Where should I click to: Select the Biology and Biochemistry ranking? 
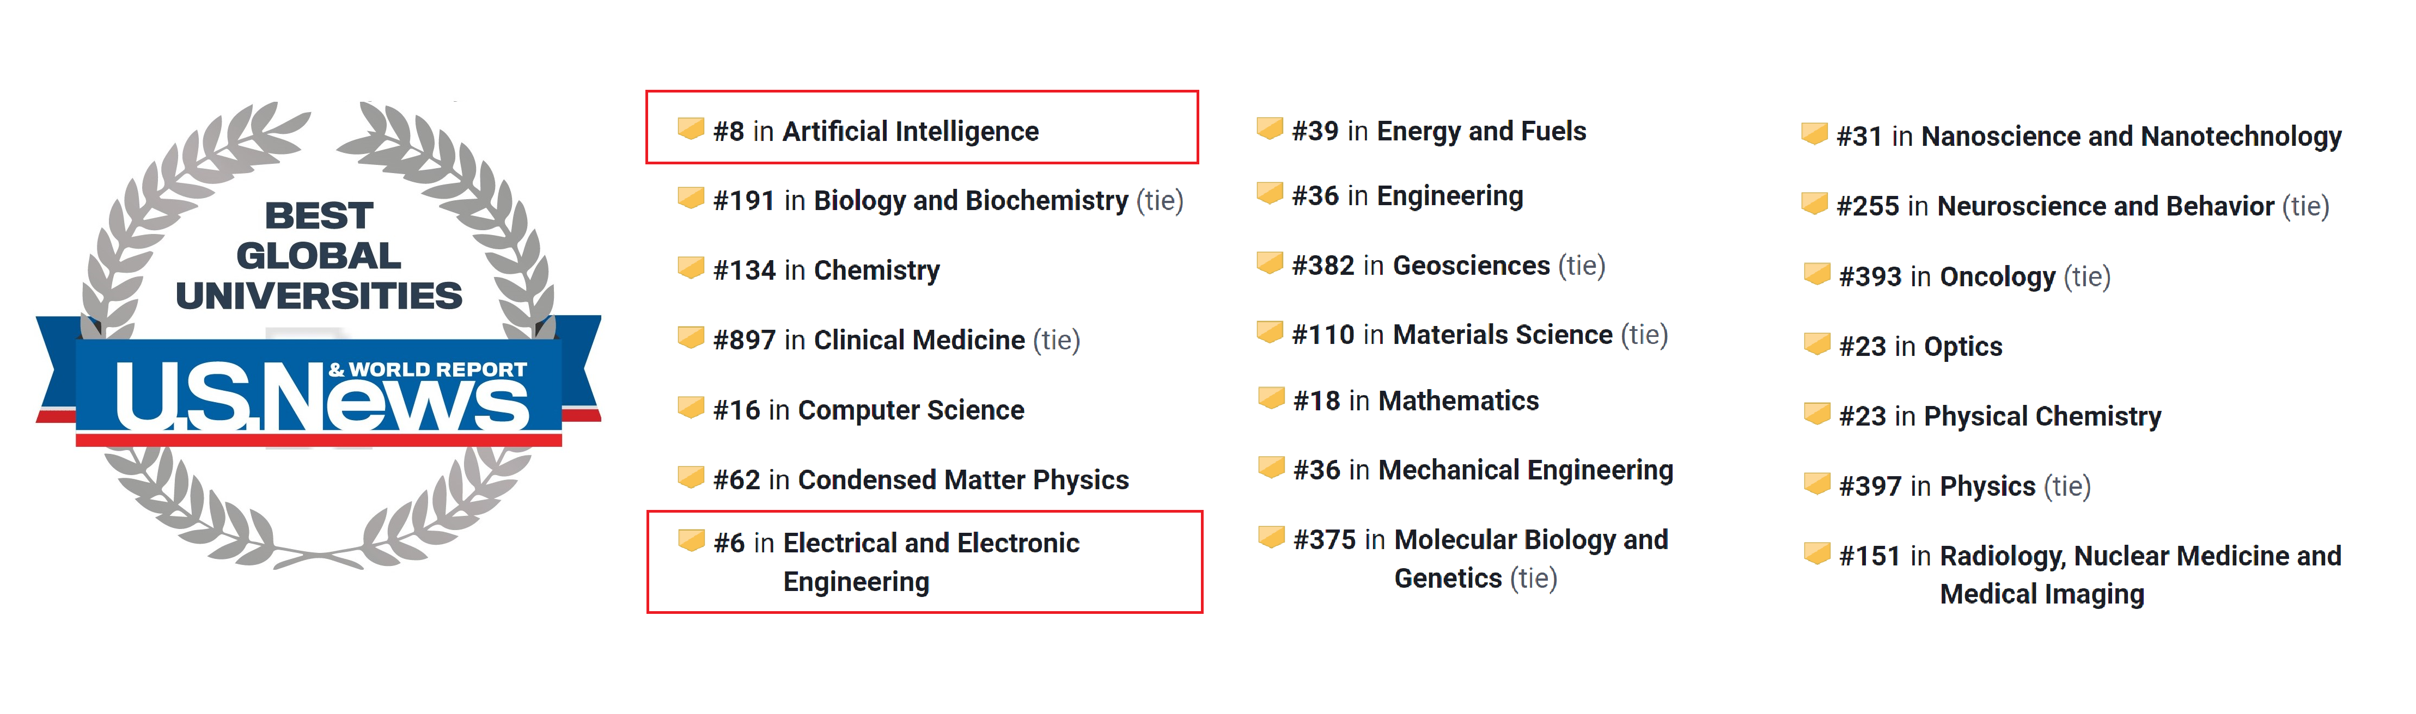click(948, 200)
